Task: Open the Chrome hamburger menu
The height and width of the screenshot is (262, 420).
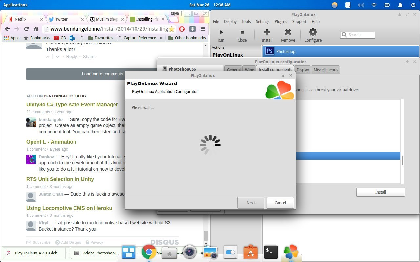Action: point(203,29)
